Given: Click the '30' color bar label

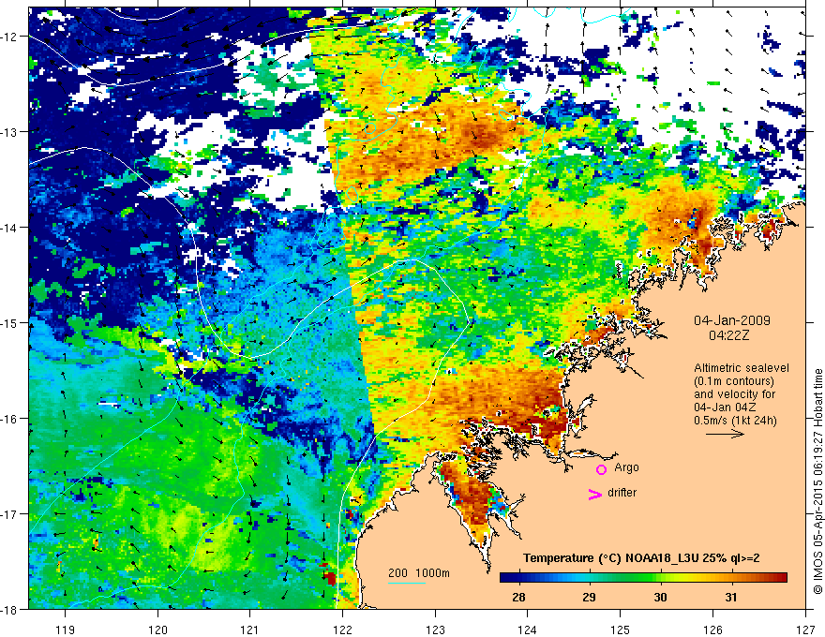Looking at the screenshot, I should coord(660,597).
